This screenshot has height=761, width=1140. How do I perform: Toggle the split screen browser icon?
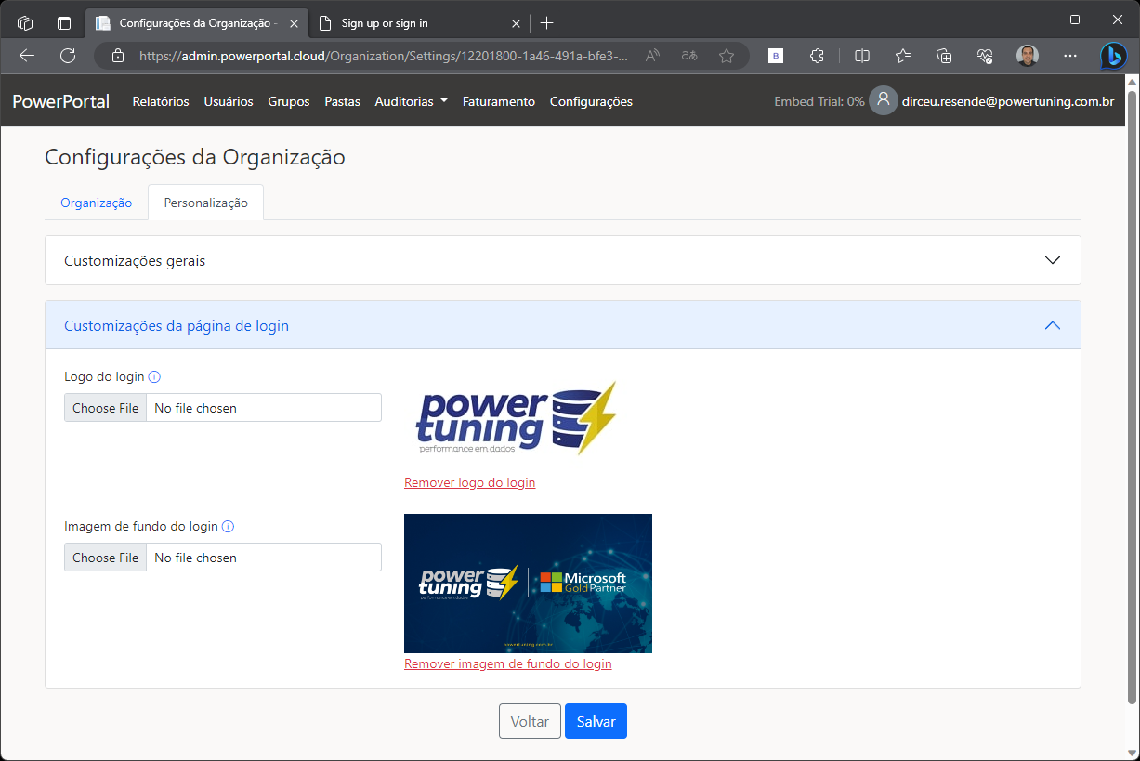pos(862,56)
